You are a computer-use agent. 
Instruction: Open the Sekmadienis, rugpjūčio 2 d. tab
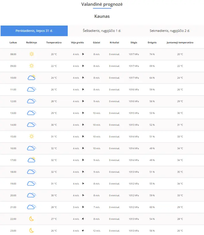tap(170, 31)
